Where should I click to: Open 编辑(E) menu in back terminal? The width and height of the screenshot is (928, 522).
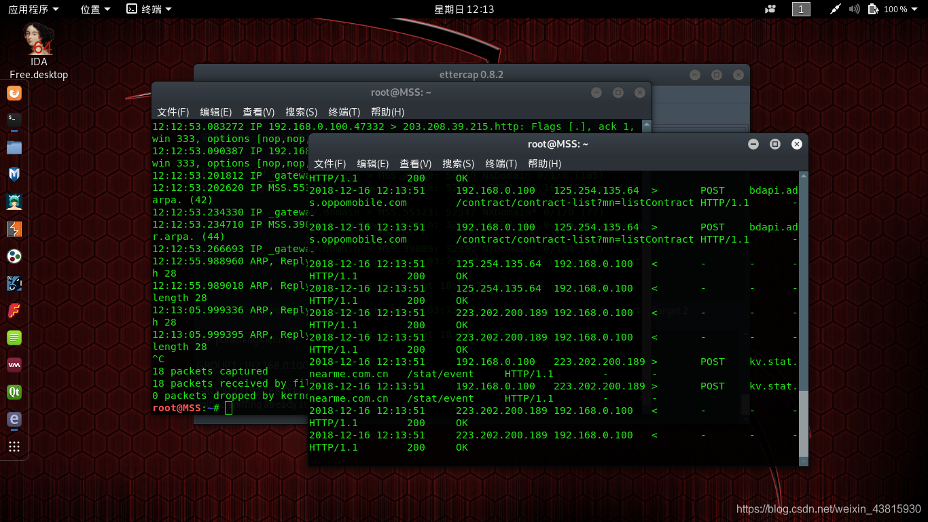coord(216,112)
